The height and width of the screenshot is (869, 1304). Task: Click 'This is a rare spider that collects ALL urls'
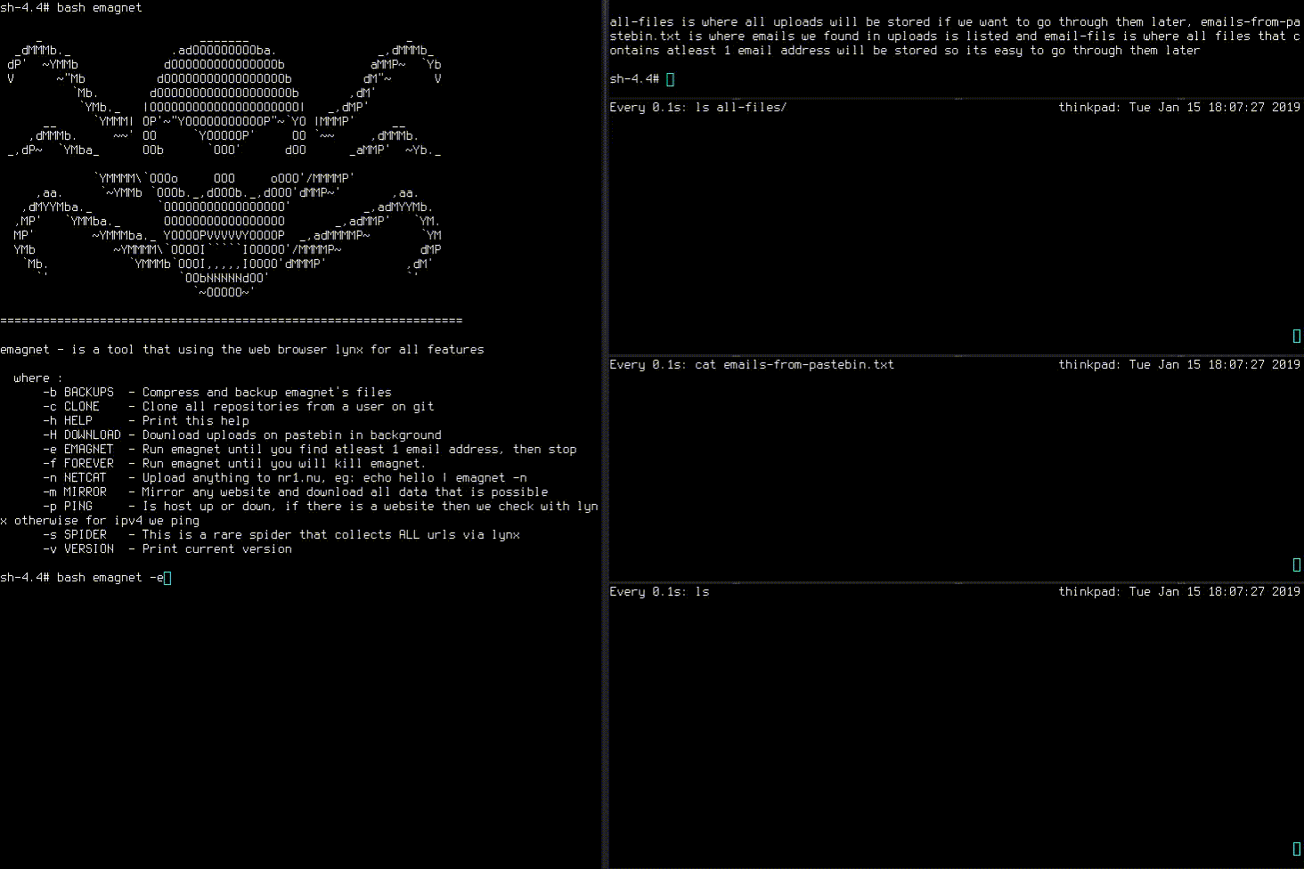[331, 535]
